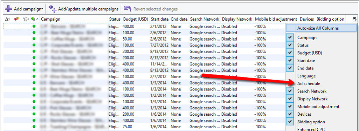Screen dimensions: 359x131
Task: Click the -100% cell in 2/1/2012 row
Action: tap(260, 27)
